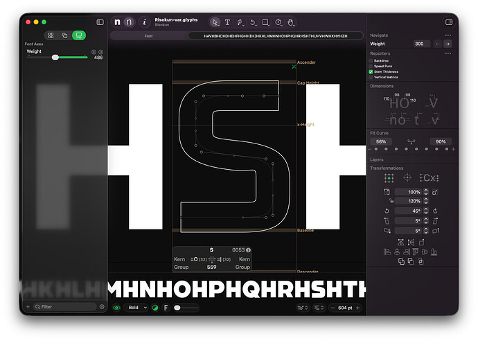Click the Filter search field
This screenshot has height=341, width=478.
point(64,307)
